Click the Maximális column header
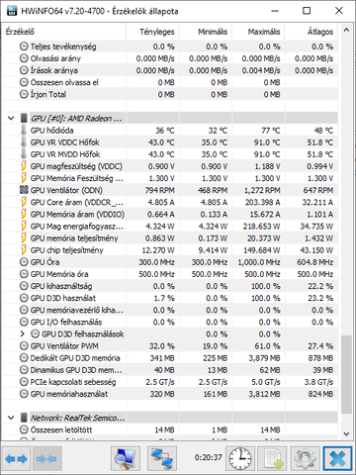The width and height of the screenshot is (356, 475). coord(259,32)
